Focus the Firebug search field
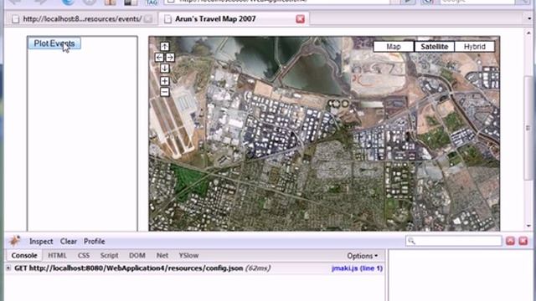The width and height of the screenshot is (536, 301). [454, 241]
